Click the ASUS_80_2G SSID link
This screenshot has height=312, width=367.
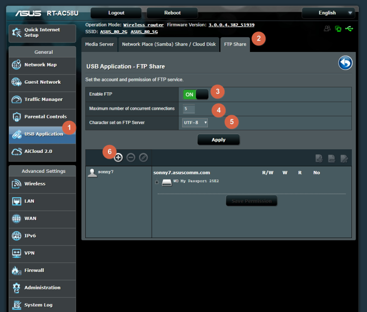pos(114,32)
